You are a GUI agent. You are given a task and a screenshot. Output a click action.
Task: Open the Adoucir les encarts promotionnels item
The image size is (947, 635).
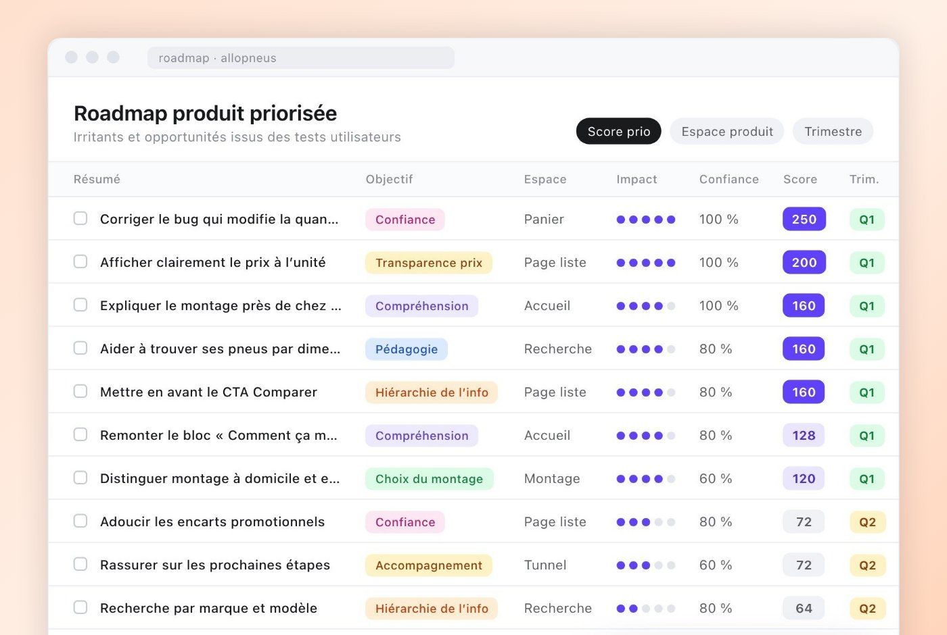[212, 522]
